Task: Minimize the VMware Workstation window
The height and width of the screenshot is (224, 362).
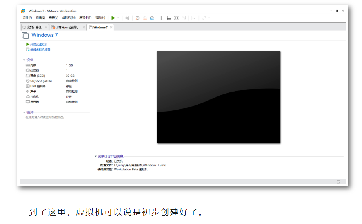Action: (x=331, y=11)
